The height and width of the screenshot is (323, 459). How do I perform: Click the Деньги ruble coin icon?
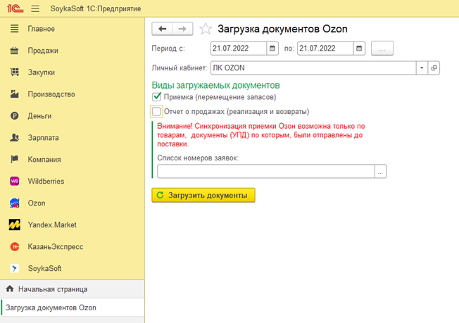click(x=14, y=116)
